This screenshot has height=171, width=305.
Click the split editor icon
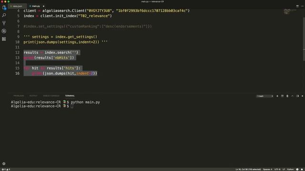tap(297, 6)
